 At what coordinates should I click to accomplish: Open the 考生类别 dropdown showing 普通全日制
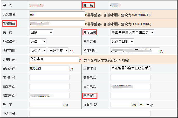pyautogui.click(x=122, y=41)
